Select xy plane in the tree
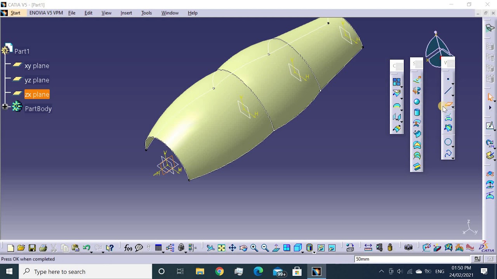 [37, 66]
